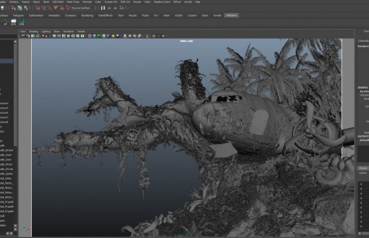Open the Mesh Tools menu
Screen dimensions: 369x238
73,2
